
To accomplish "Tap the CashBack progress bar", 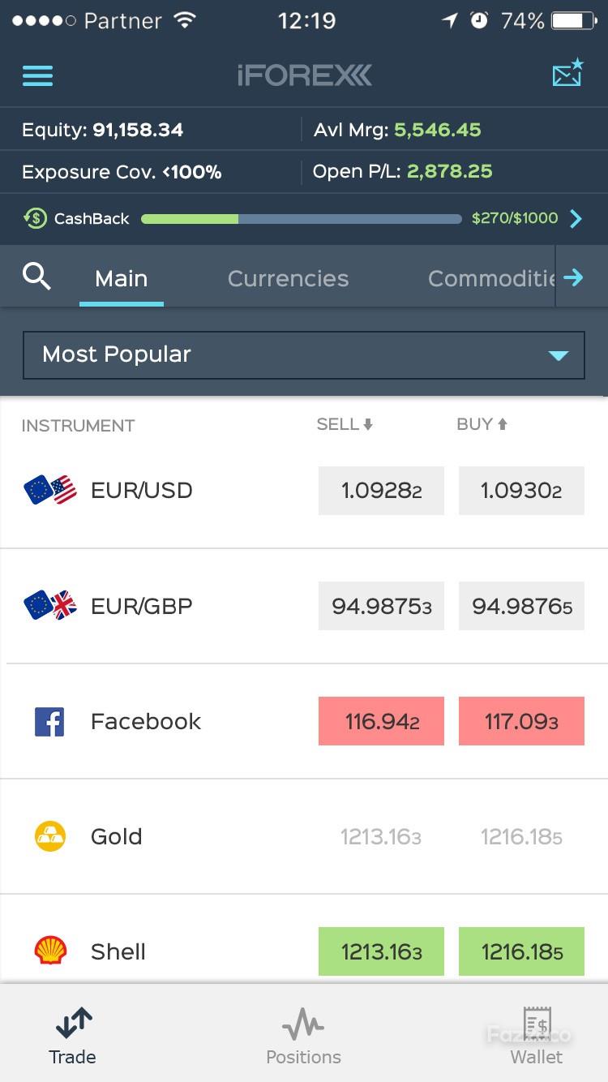I will click(301, 218).
